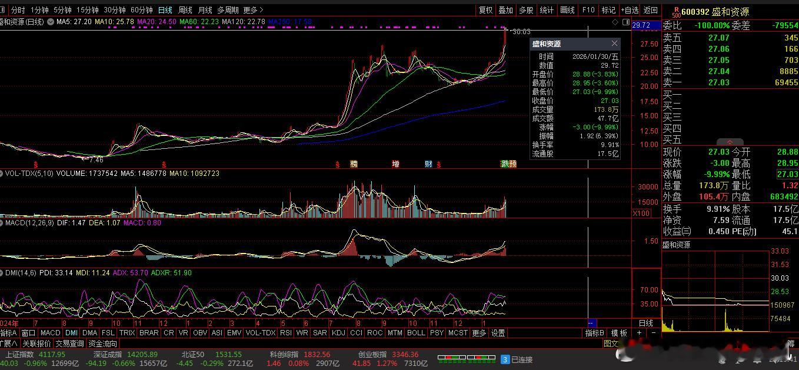
Task: Click the diamond icon above price axis
Action: 615,22
